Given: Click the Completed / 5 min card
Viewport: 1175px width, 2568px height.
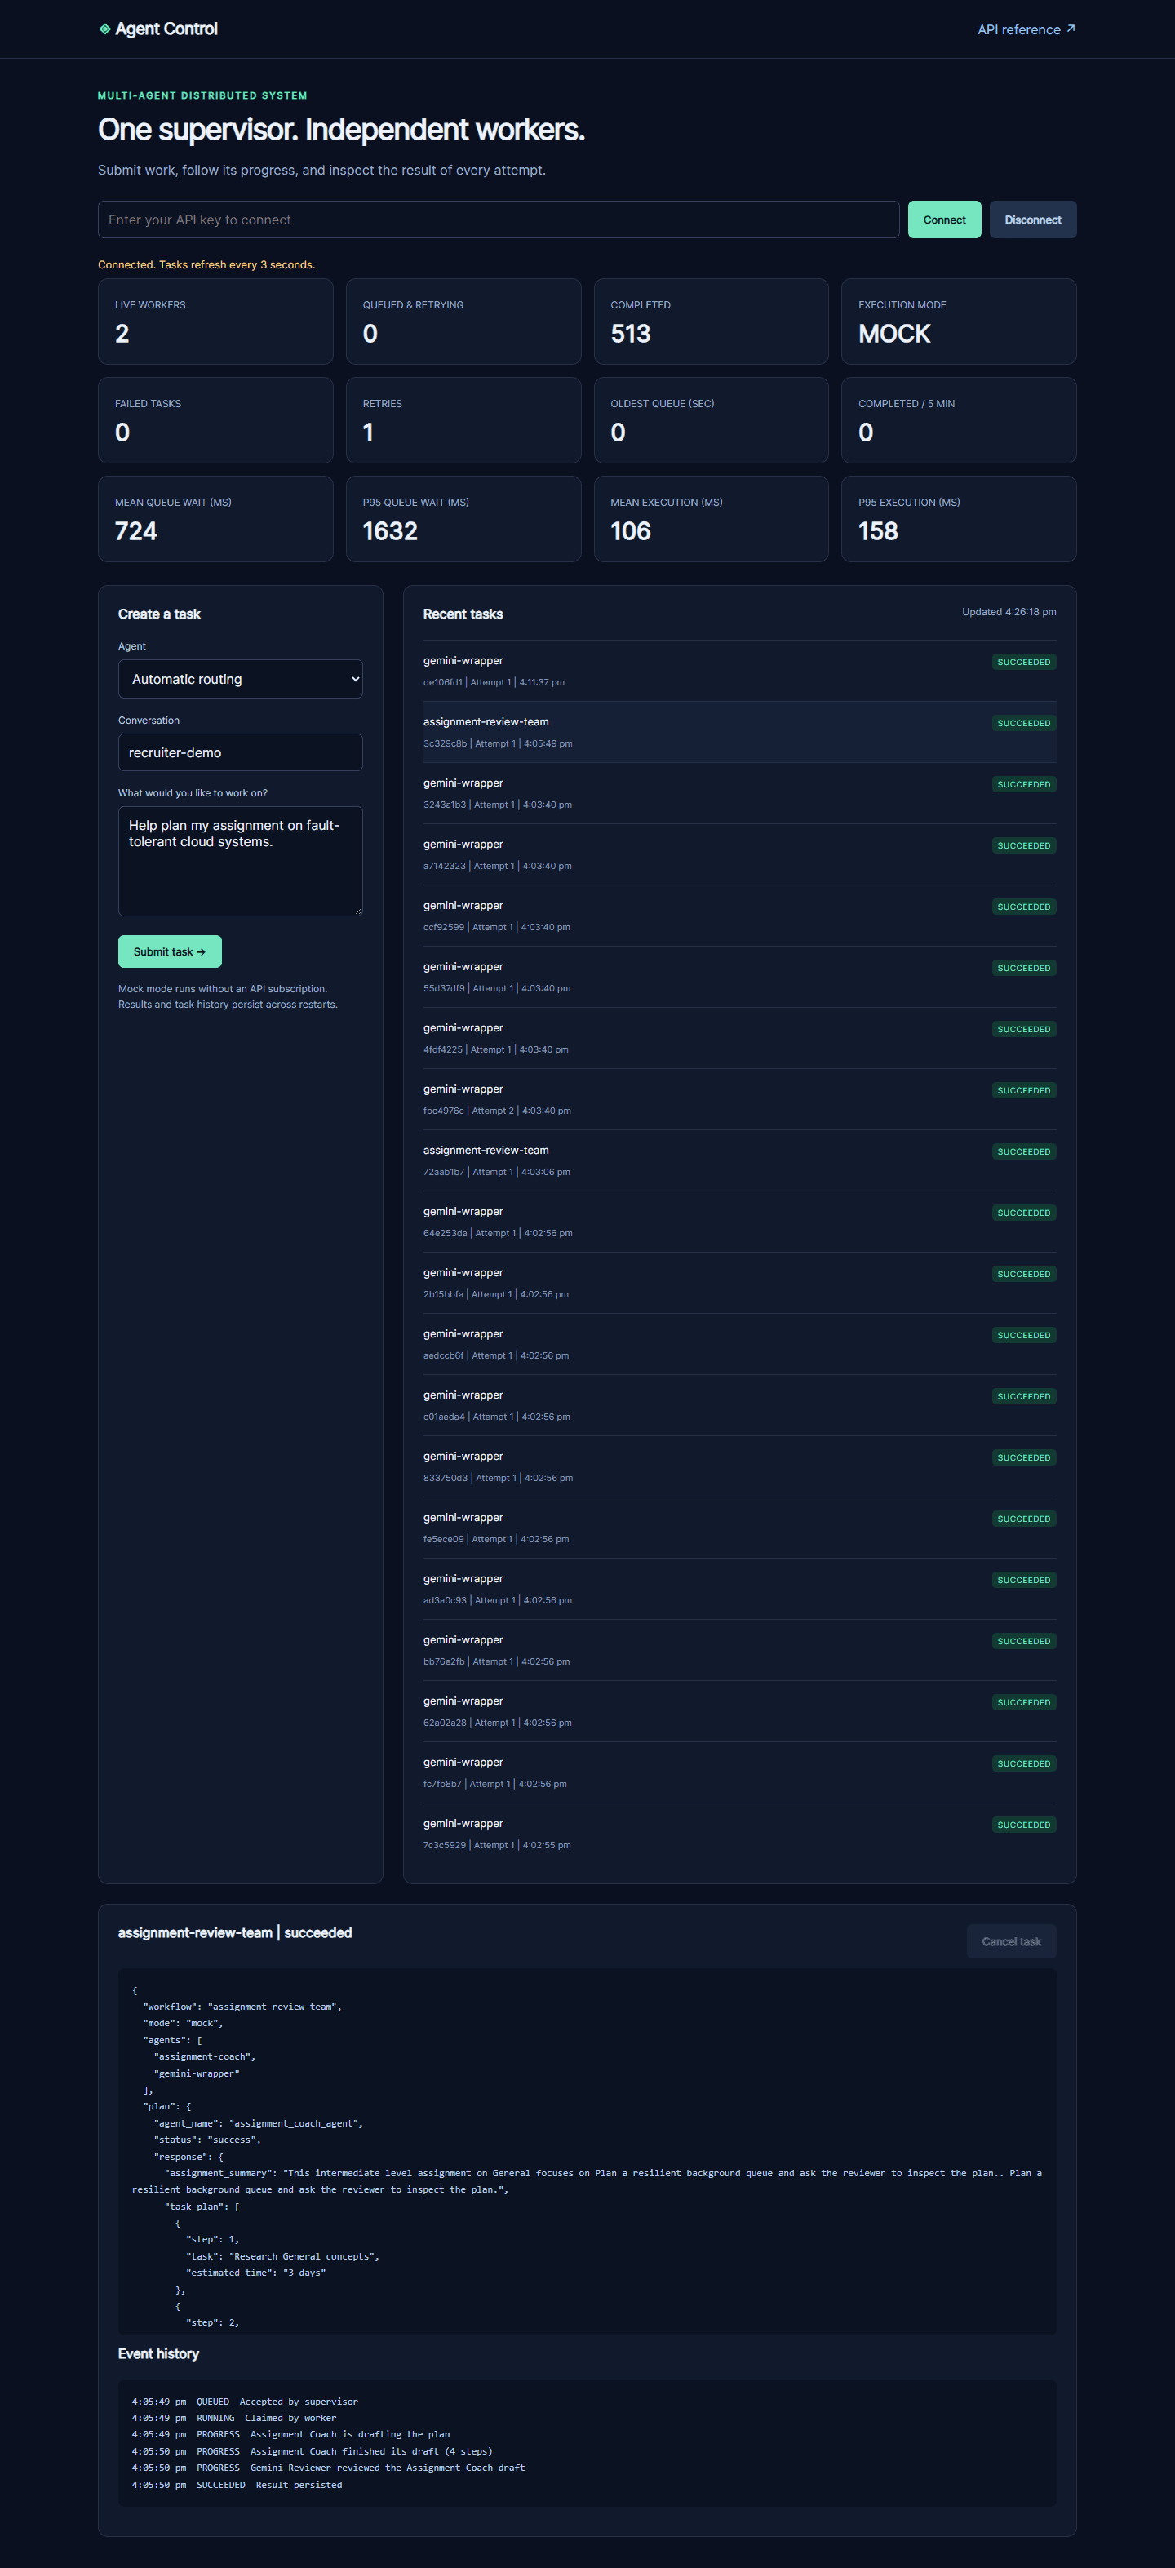Looking at the screenshot, I should coord(959,419).
